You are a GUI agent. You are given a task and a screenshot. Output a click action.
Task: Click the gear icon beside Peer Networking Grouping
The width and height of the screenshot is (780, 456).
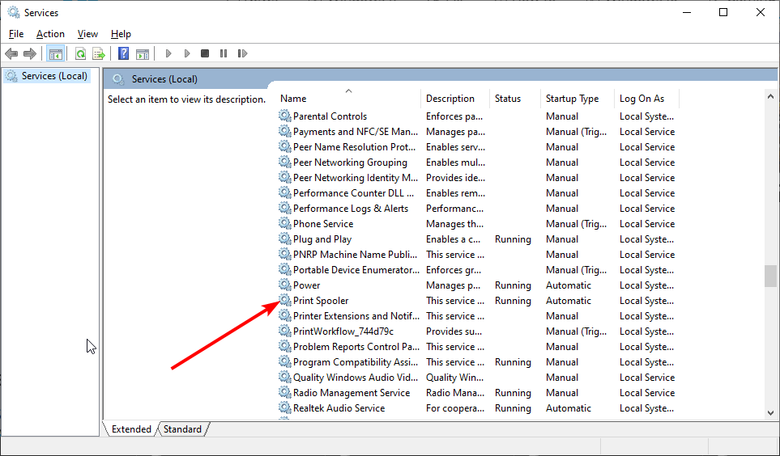(284, 163)
